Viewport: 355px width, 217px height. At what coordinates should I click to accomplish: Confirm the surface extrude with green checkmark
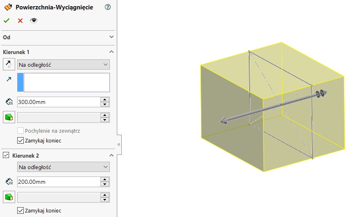tap(7, 20)
